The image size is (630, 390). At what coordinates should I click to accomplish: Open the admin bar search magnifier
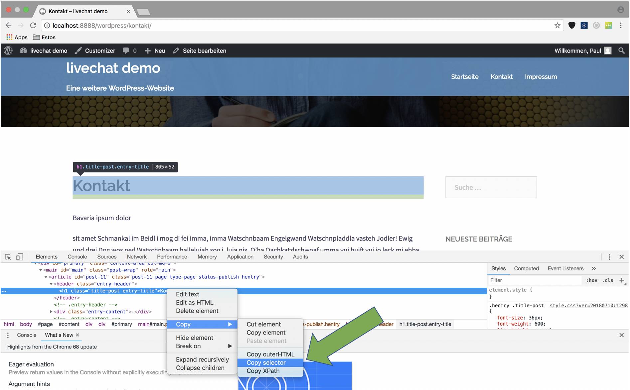tap(621, 50)
